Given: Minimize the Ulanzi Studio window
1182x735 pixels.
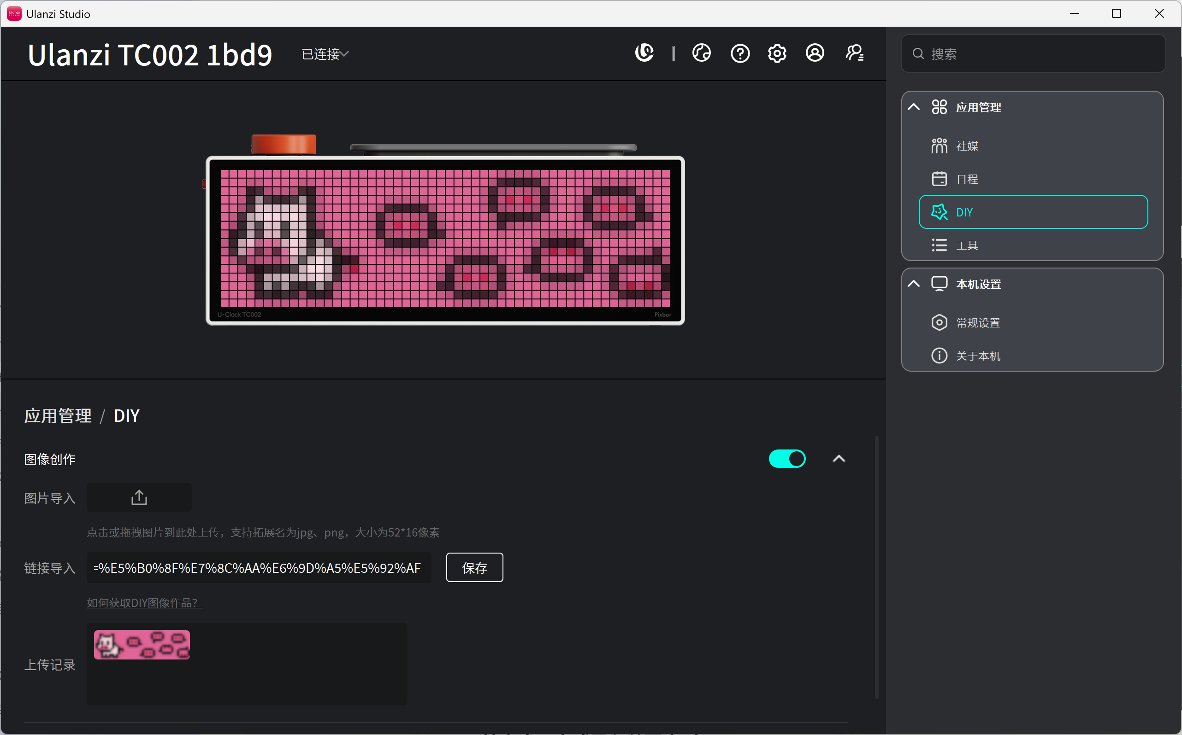Looking at the screenshot, I should click(x=1075, y=14).
